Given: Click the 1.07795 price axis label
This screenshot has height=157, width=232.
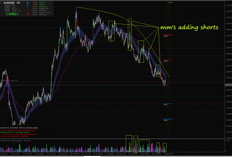Looking at the screenshot, I should pos(229,6).
